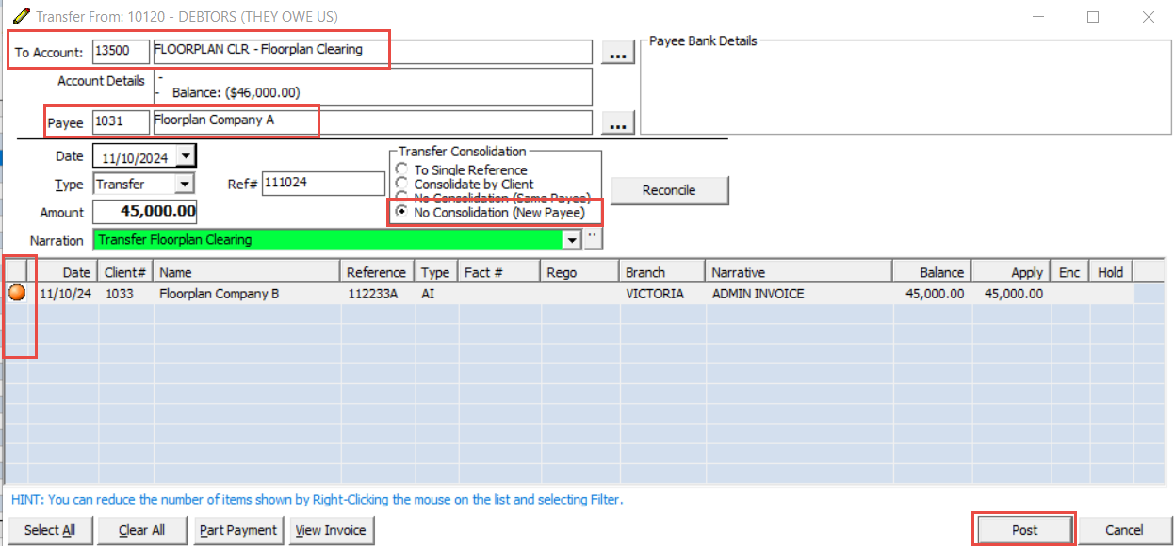Click the Reconcile button
Viewport: 1174px width, 546px height.
pos(669,190)
